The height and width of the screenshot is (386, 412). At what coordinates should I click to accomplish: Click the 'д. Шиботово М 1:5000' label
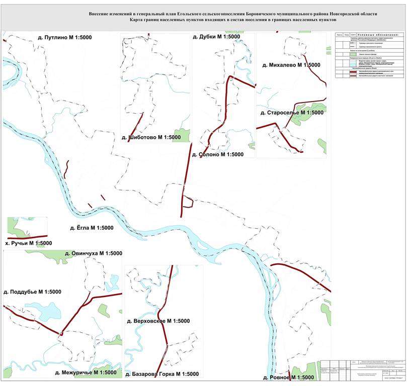pos(151,137)
